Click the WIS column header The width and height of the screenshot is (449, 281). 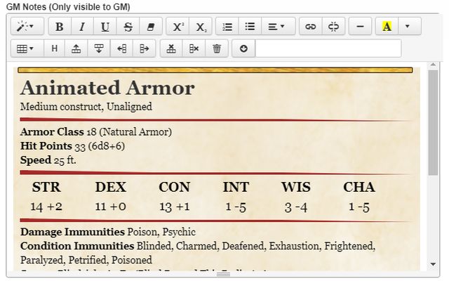point(296,187)
